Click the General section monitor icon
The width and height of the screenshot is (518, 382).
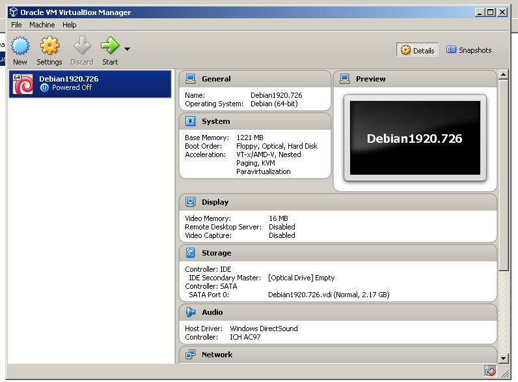[x=190, y=79]
